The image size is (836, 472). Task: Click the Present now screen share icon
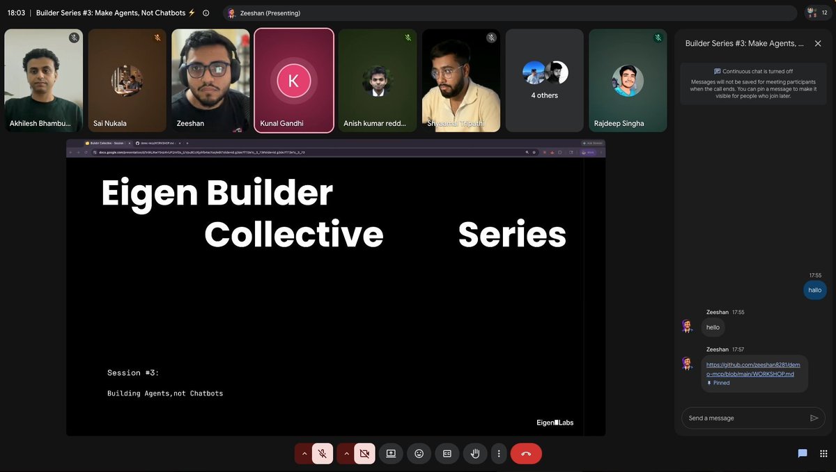click(391, 453)
